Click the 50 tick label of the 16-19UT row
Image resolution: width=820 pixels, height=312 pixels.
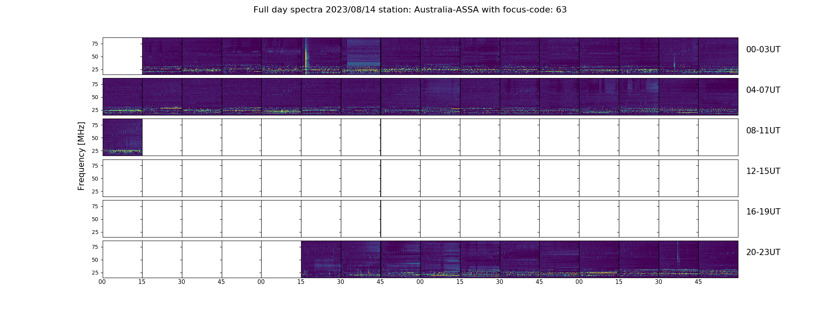pos(94,219)
